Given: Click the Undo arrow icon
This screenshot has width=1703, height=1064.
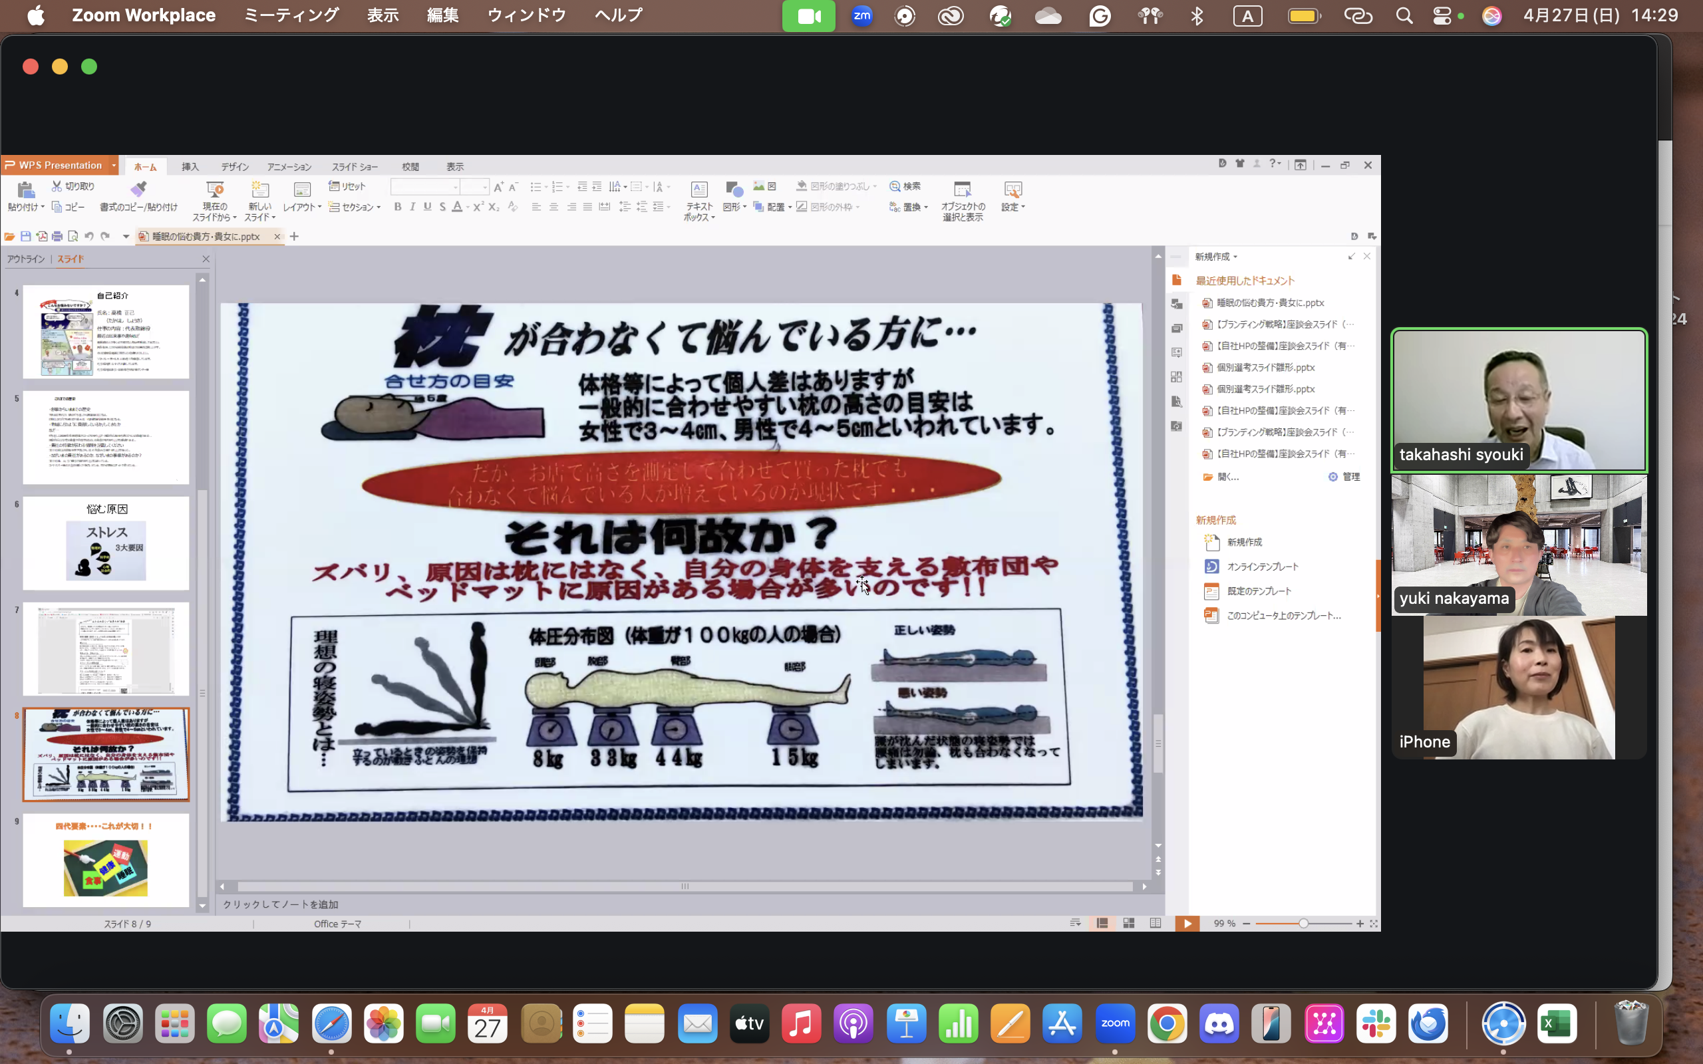Looking at the screenshot, I should 88,237.
